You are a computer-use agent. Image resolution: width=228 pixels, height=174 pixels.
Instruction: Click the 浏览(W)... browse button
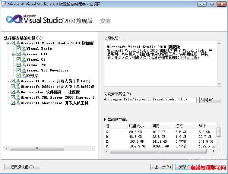[210, 100]
